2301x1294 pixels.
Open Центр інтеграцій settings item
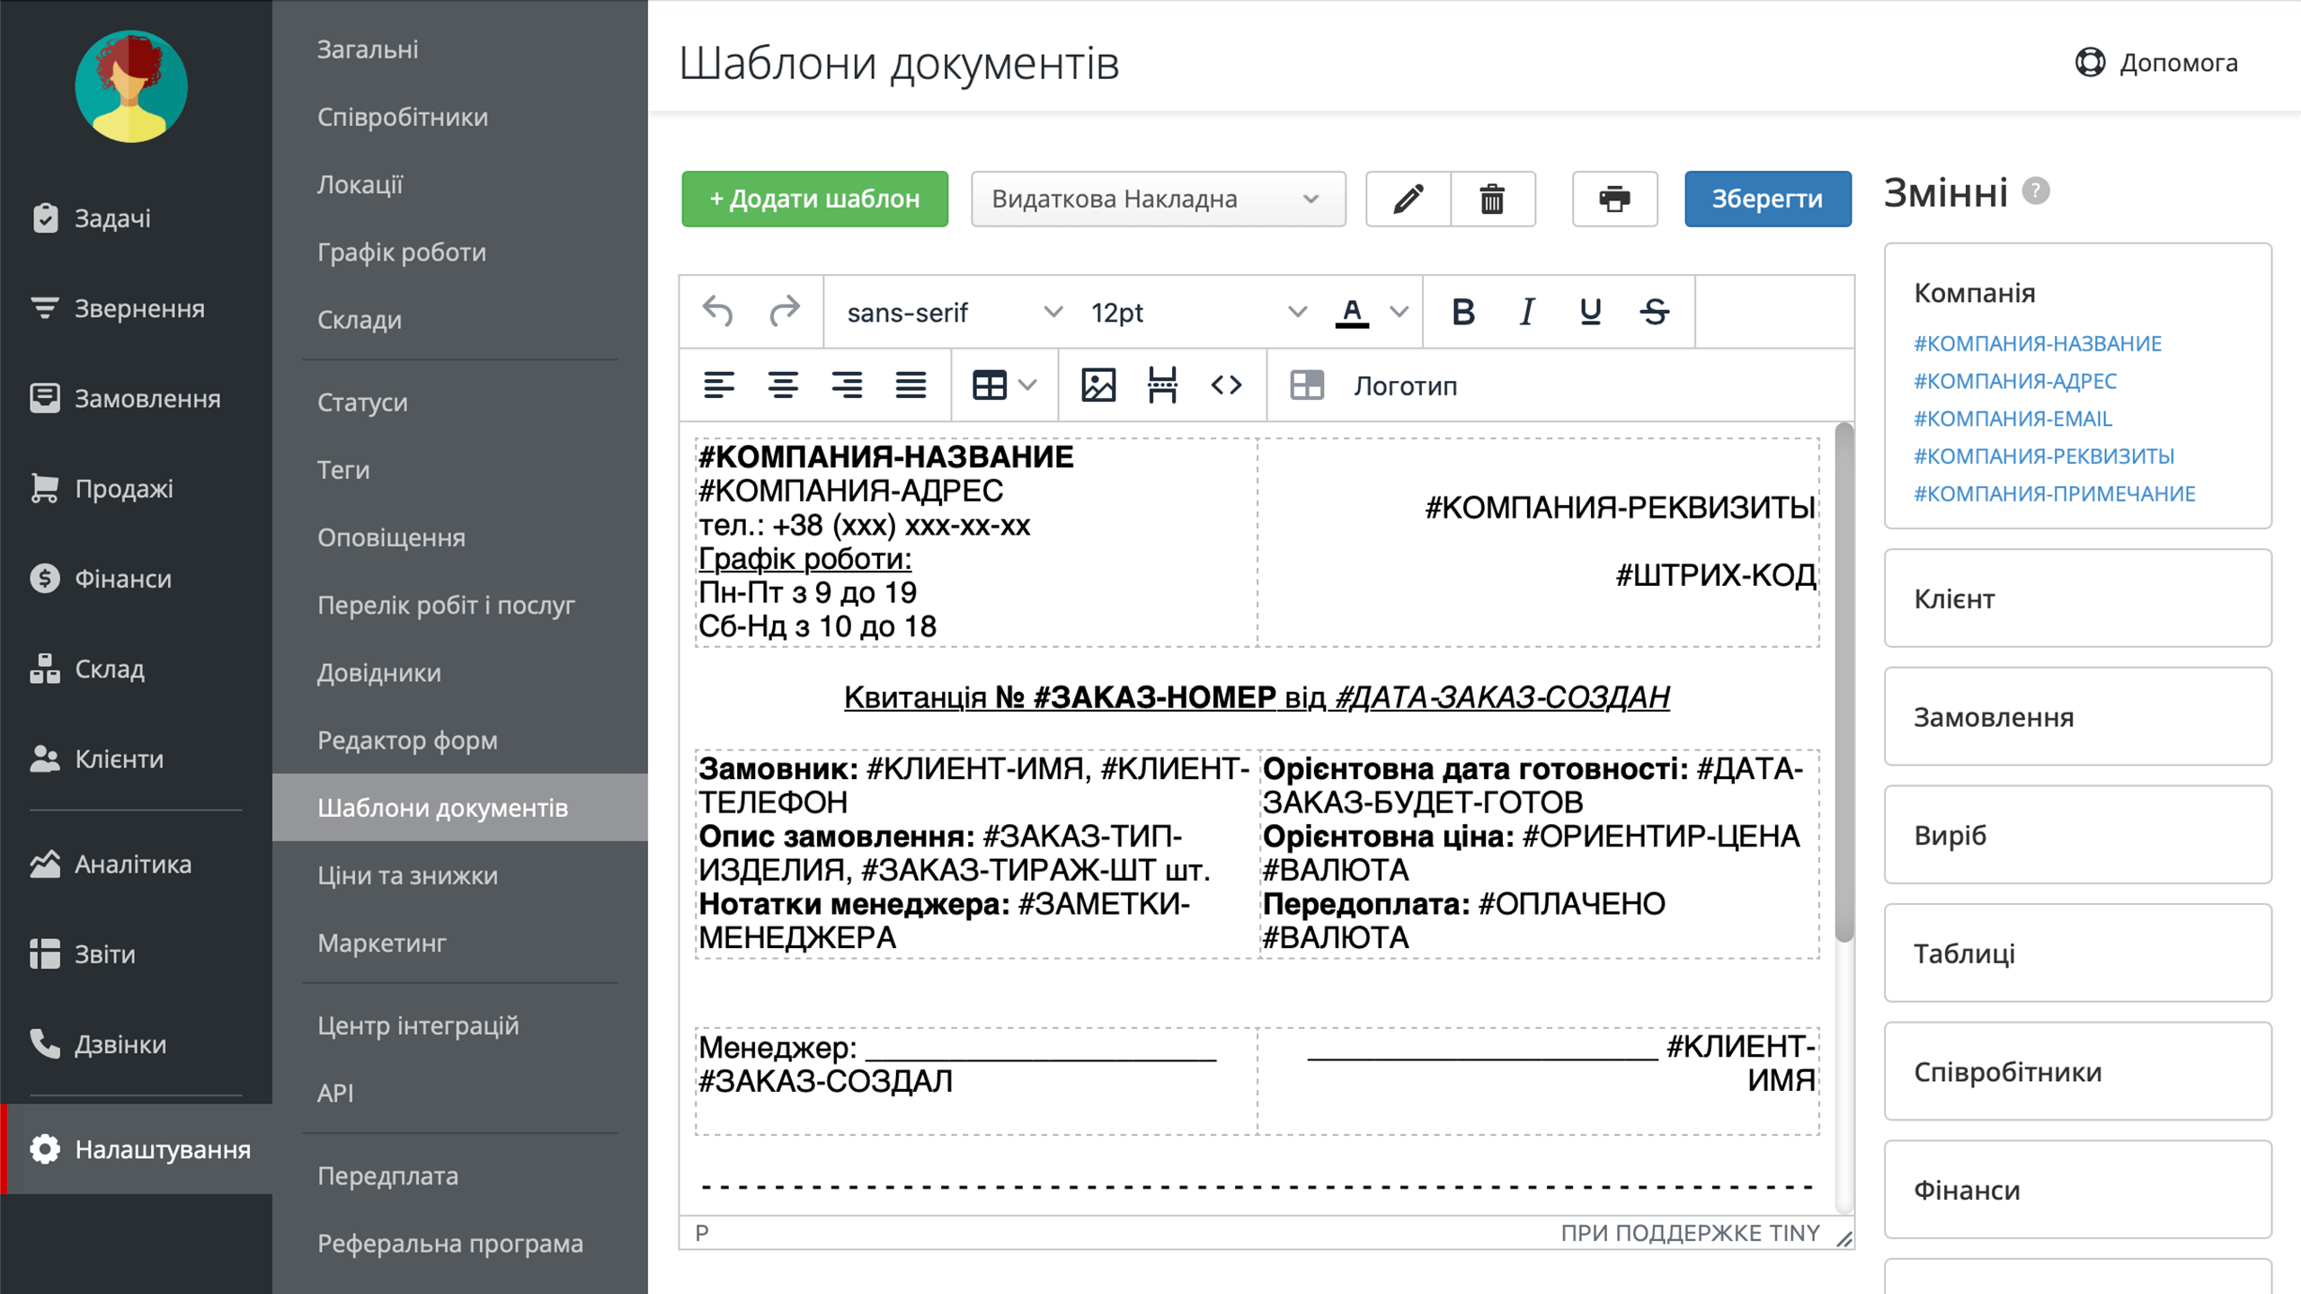tap(459, 1025)
